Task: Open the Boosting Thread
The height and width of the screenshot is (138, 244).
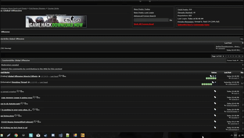Action: (19, 82)
